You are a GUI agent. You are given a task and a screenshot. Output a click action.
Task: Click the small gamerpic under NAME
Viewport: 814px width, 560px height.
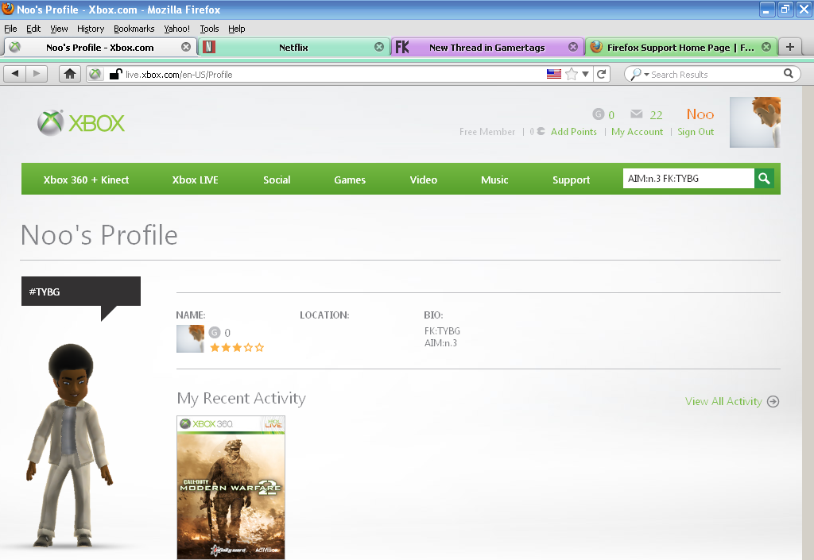point(191,338)
